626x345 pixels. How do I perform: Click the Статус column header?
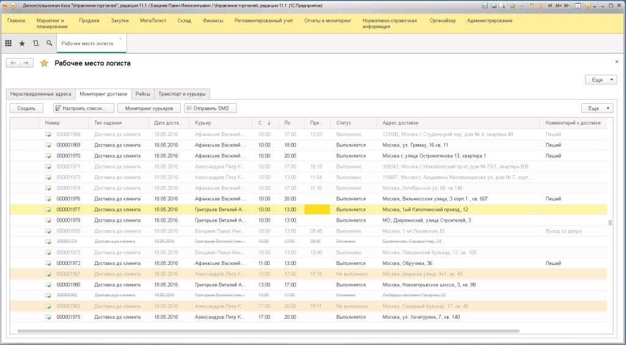(353, 123)
